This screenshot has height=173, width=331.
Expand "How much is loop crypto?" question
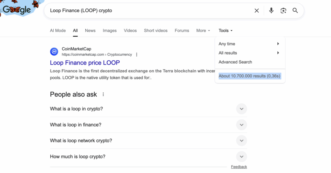pos(241,156)
